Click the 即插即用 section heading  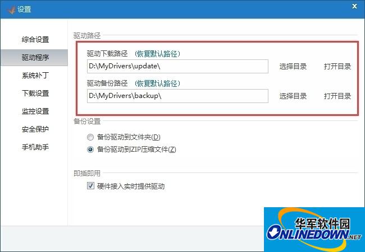tap(87, 174)
